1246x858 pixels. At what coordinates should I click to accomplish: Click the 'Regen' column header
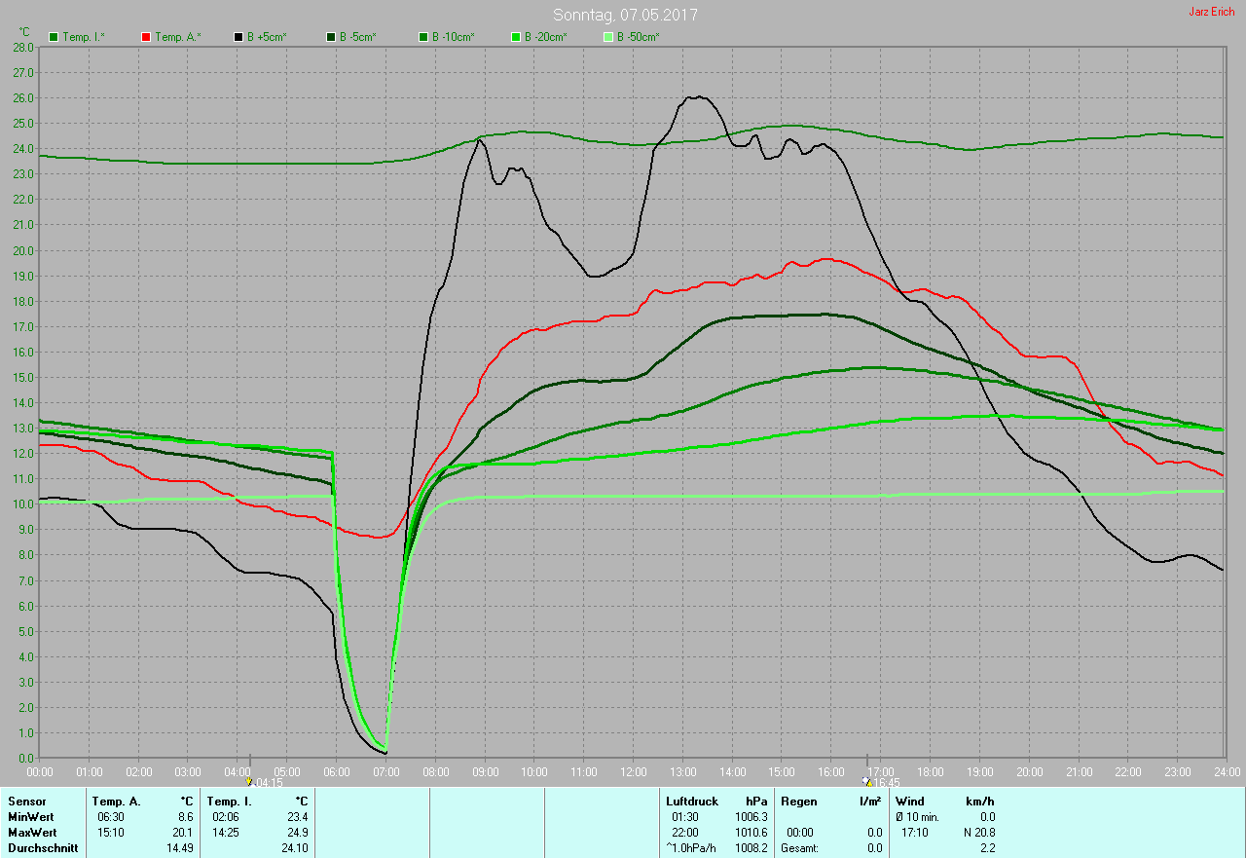[797, 802]
